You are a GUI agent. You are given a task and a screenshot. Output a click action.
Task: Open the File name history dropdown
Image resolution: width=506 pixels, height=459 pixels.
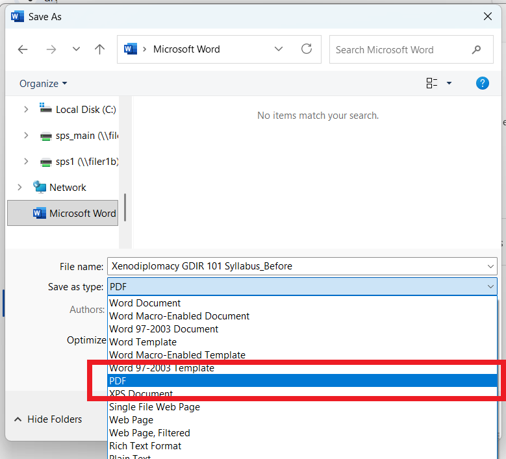pyautogui.click(x=490, y=266)
